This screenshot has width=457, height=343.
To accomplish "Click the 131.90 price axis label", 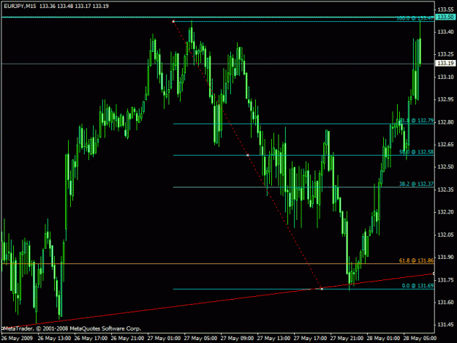I will [445, 257].
